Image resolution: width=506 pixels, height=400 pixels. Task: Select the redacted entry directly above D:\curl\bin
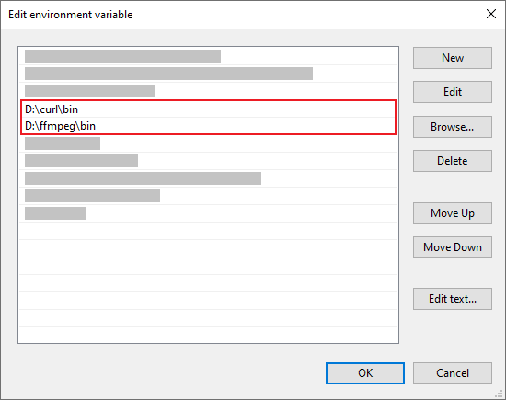pos(208,91)
